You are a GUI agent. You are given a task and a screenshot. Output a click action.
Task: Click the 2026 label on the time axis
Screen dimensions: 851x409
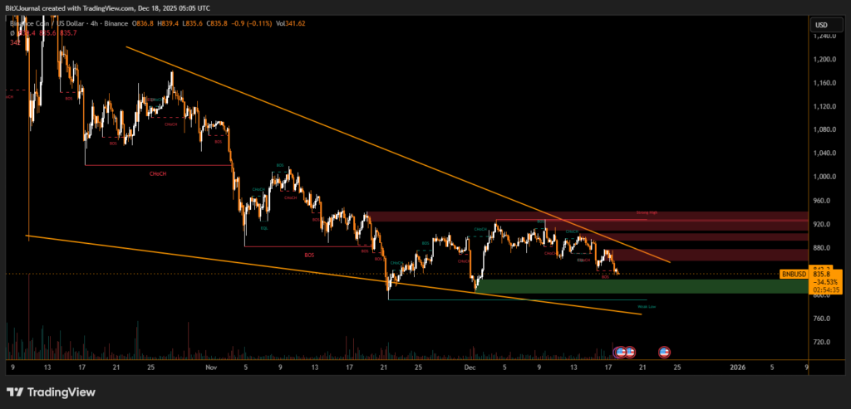tap(737, 366)
